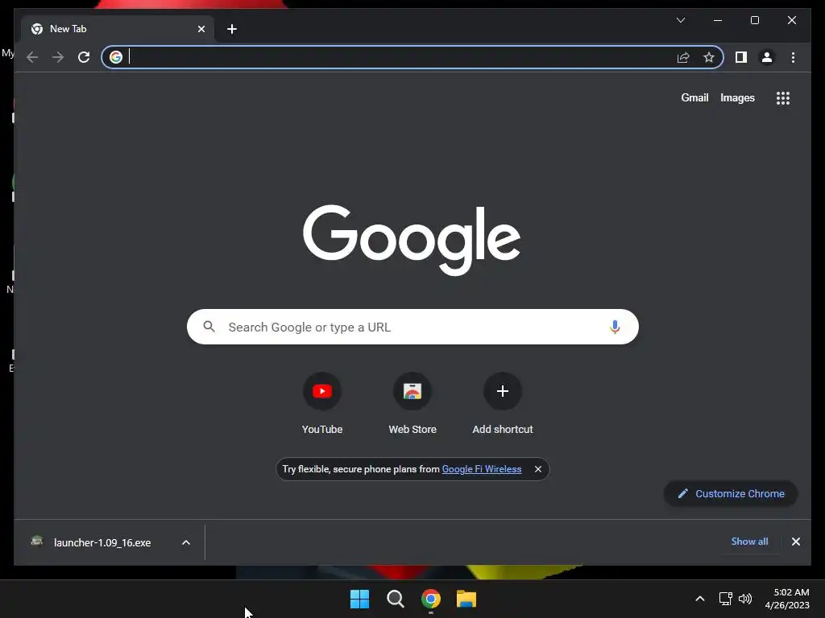Follow the Google Fi Wireless link
This screenshot has height=618, width=825.
pyautogui.click(x=482, y=469)
